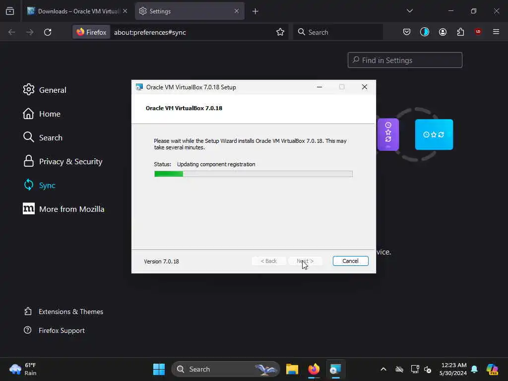Viewport: 508px width, 381px height.
Task: Expand the list all tabs chevron
Action: pyautogui.click(x=409, y=11)
